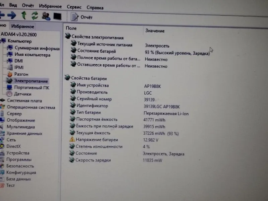This screenshot has height=201, width=268.
Task: Click the Полное время работы row
Action: click(x=119, y=59)
